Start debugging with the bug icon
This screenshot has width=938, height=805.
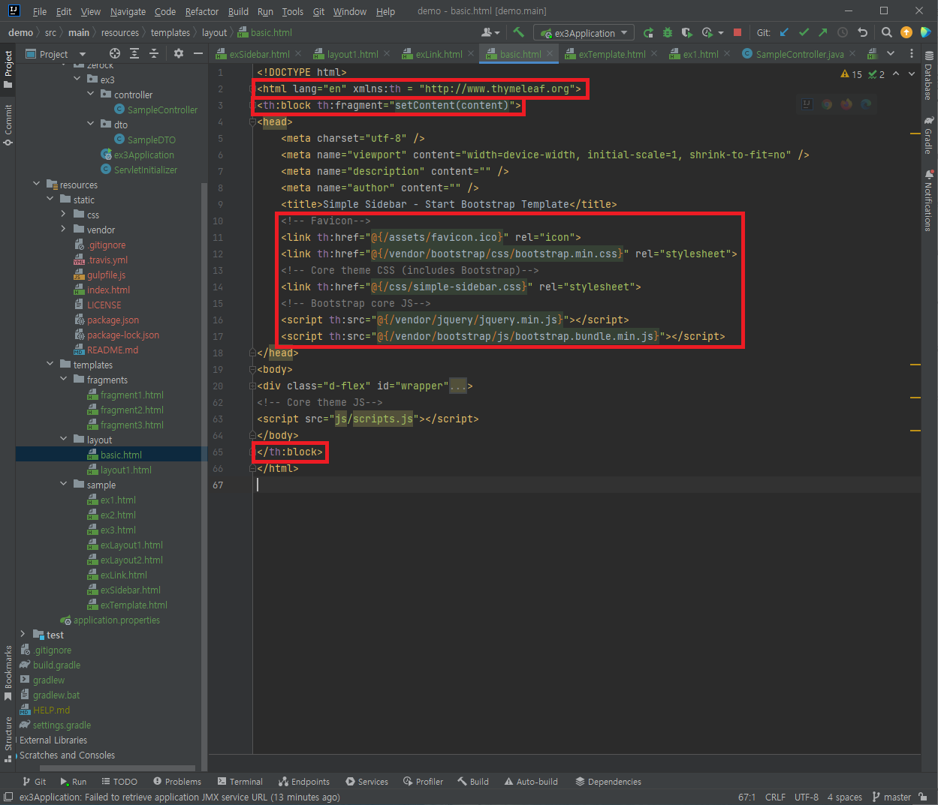(x=668, y=32)
